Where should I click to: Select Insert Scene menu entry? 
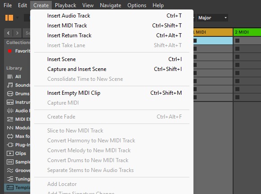point(112,59)
